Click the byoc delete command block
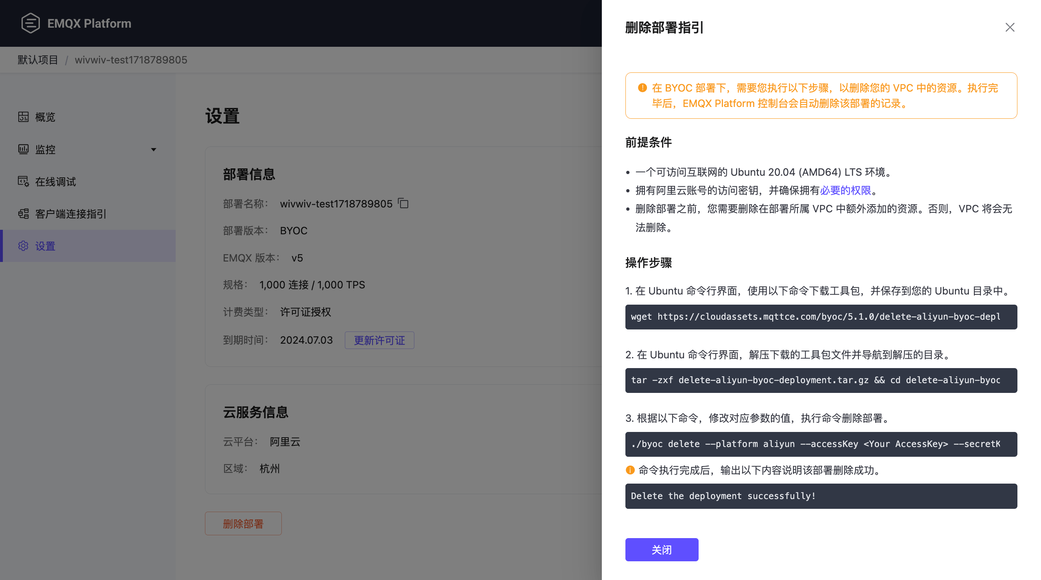Viewport: 1041px width, 580px height. pyautogui.click(x=821, y=444)
